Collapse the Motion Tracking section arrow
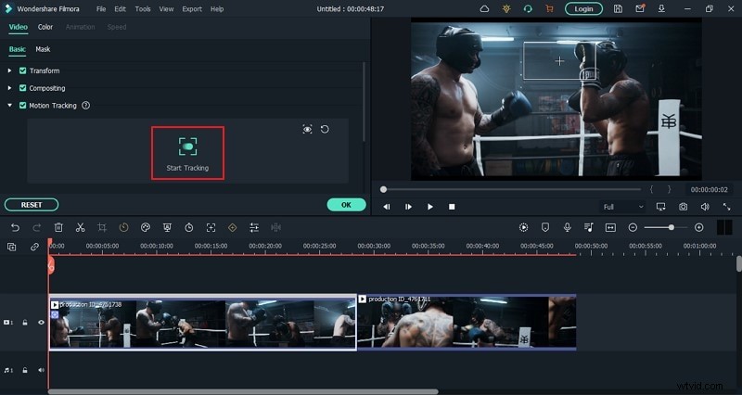This screenshot has height=395, width=742. click(x=9, y=106)
